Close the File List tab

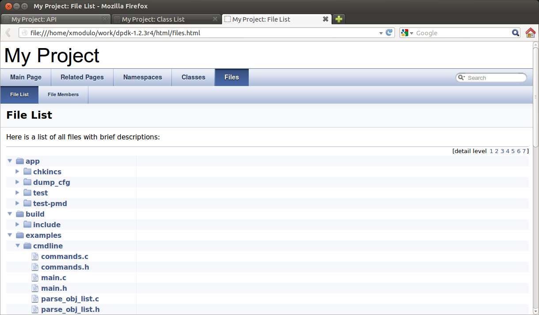326,19
